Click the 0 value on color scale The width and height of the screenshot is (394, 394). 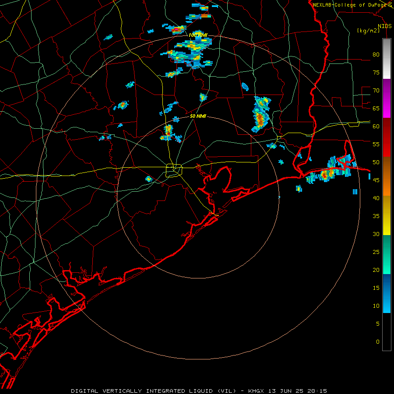coord(378,342)
